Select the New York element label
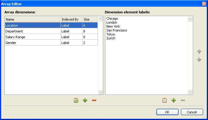 click(113, 26)
